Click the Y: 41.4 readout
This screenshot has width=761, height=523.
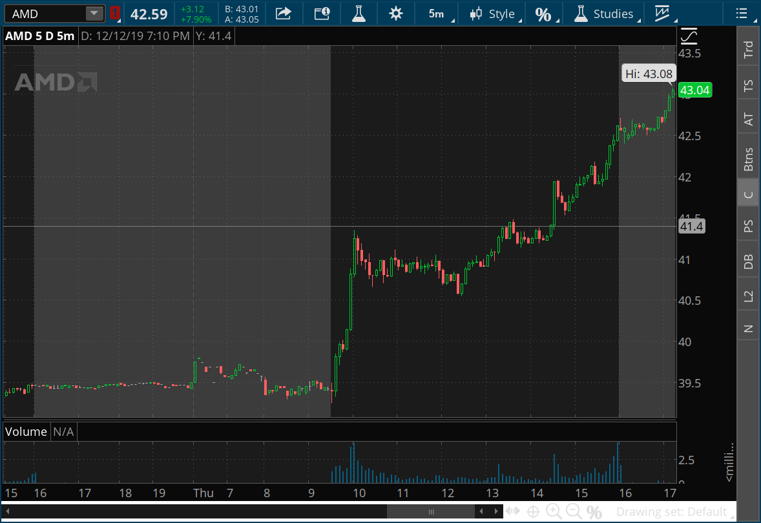(214, 36)
